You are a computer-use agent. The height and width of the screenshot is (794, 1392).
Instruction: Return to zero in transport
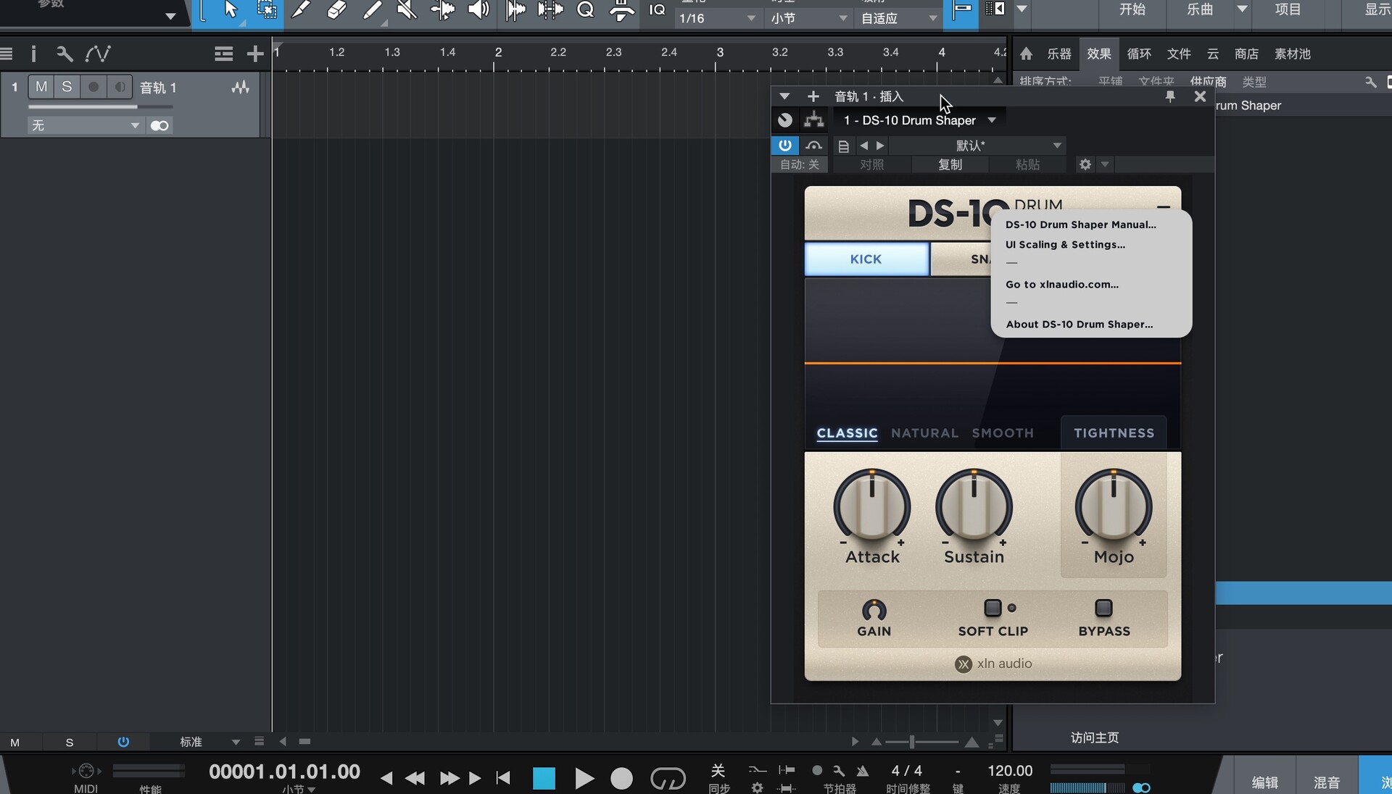tap(503, 778)
